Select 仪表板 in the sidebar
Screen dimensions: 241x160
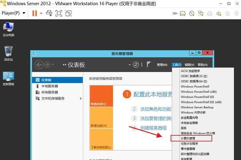[58, 80]
